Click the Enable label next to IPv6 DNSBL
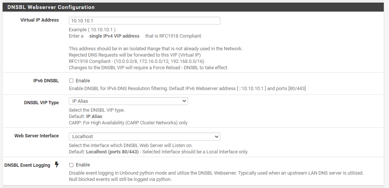Viewport: 389px width, 188px height. pos(83,81)
